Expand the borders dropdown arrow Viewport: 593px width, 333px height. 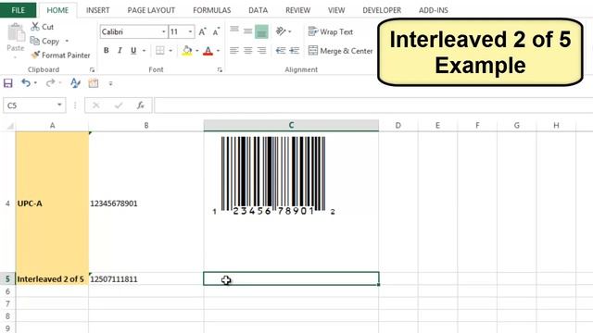pyautogui.click(x=170, y=51)
